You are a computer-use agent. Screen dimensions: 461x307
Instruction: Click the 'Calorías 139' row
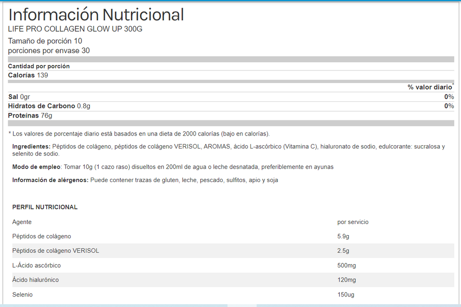[28, 75]
